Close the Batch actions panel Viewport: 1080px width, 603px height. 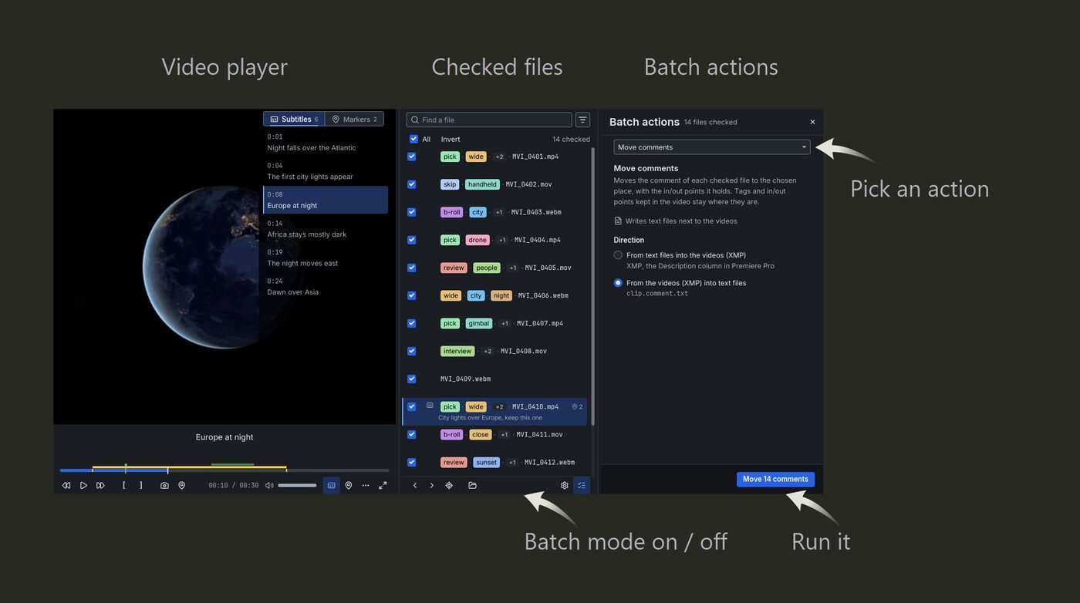click(812, 122)
